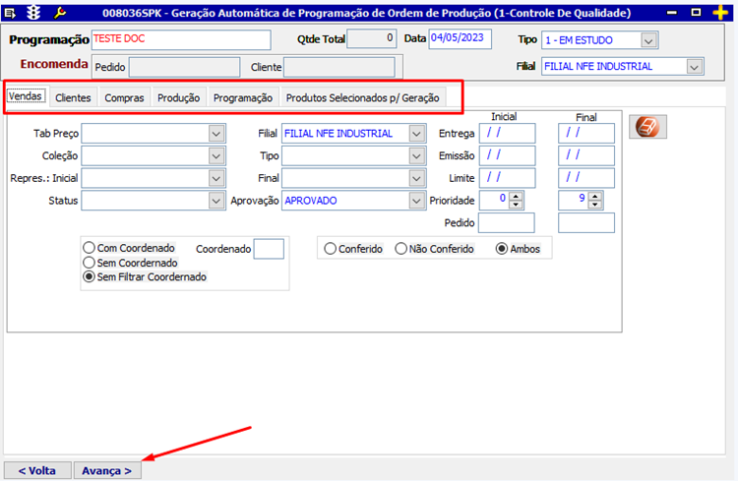Click the Coordenado text field
738x481 pixels.
pos(269,249)
